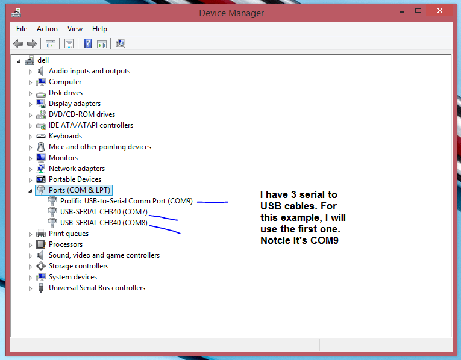Click the Universal Serial Bus controllers icon
This screenshot has width=461, height=360.
tap(41, 288)
